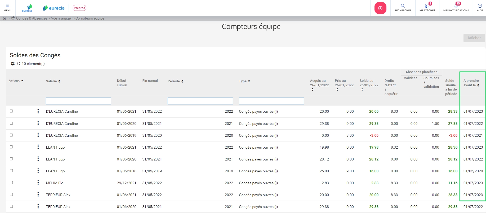The image size is (486, 213).
Task: Open the Rechercher search icon
Action: (403, 8)
